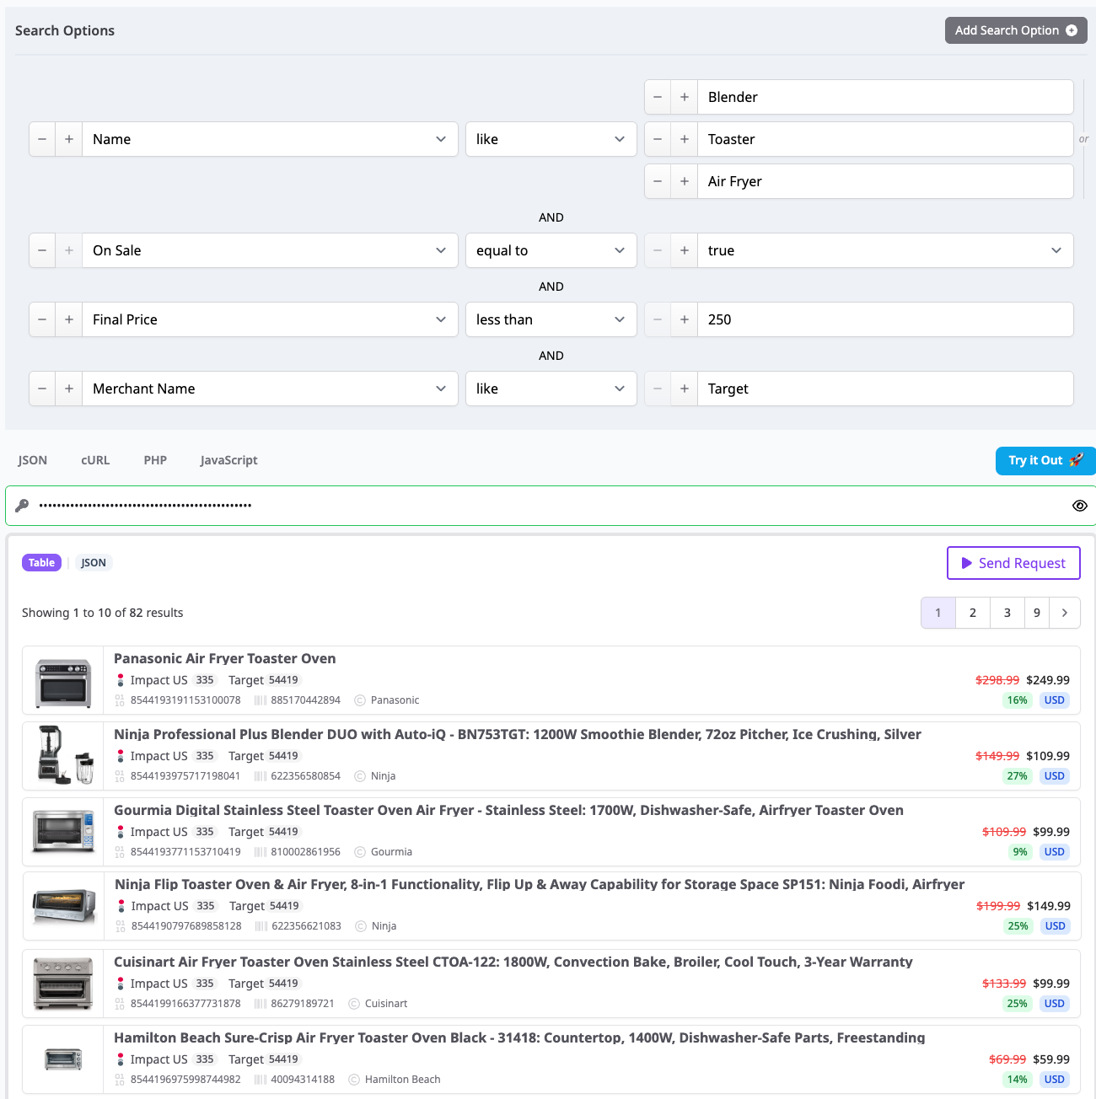Viewport: 1096px width, 1099px height.
Task: Click the Ninja Professional Plus Blender DUO title
Action: pos(518,734)
